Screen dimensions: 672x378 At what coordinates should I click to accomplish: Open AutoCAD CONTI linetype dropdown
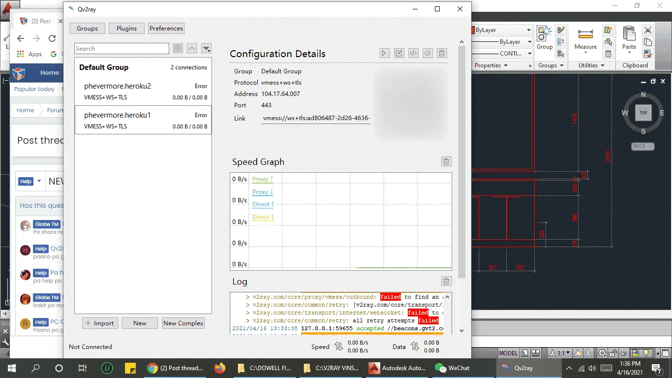tap(529, 54)
